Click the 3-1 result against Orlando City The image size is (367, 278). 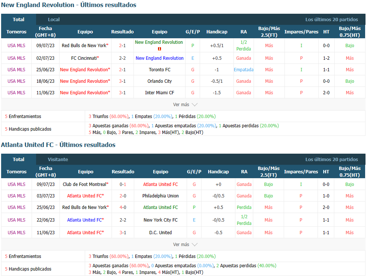point(122,81)
